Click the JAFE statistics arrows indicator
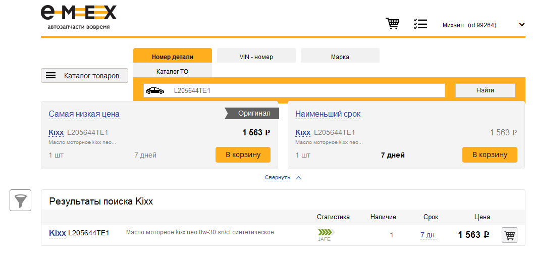Screen dimensions: 533x254 pyautogui.click(x=326, y=233)
